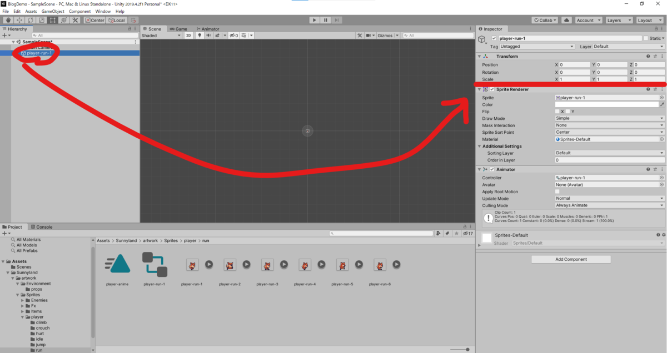Click the Sprite object picker circle
Viewport: 667px width, 353px height.
[661, 98]
